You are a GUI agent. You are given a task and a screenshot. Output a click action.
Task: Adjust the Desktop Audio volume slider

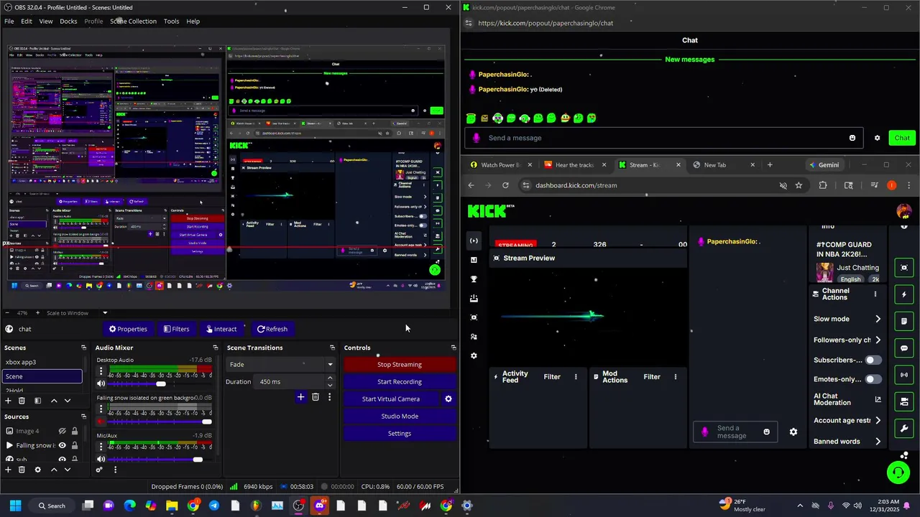click(160, 383)
